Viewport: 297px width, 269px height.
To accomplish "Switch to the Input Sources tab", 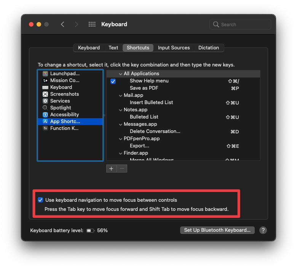I will pos(174,48).
